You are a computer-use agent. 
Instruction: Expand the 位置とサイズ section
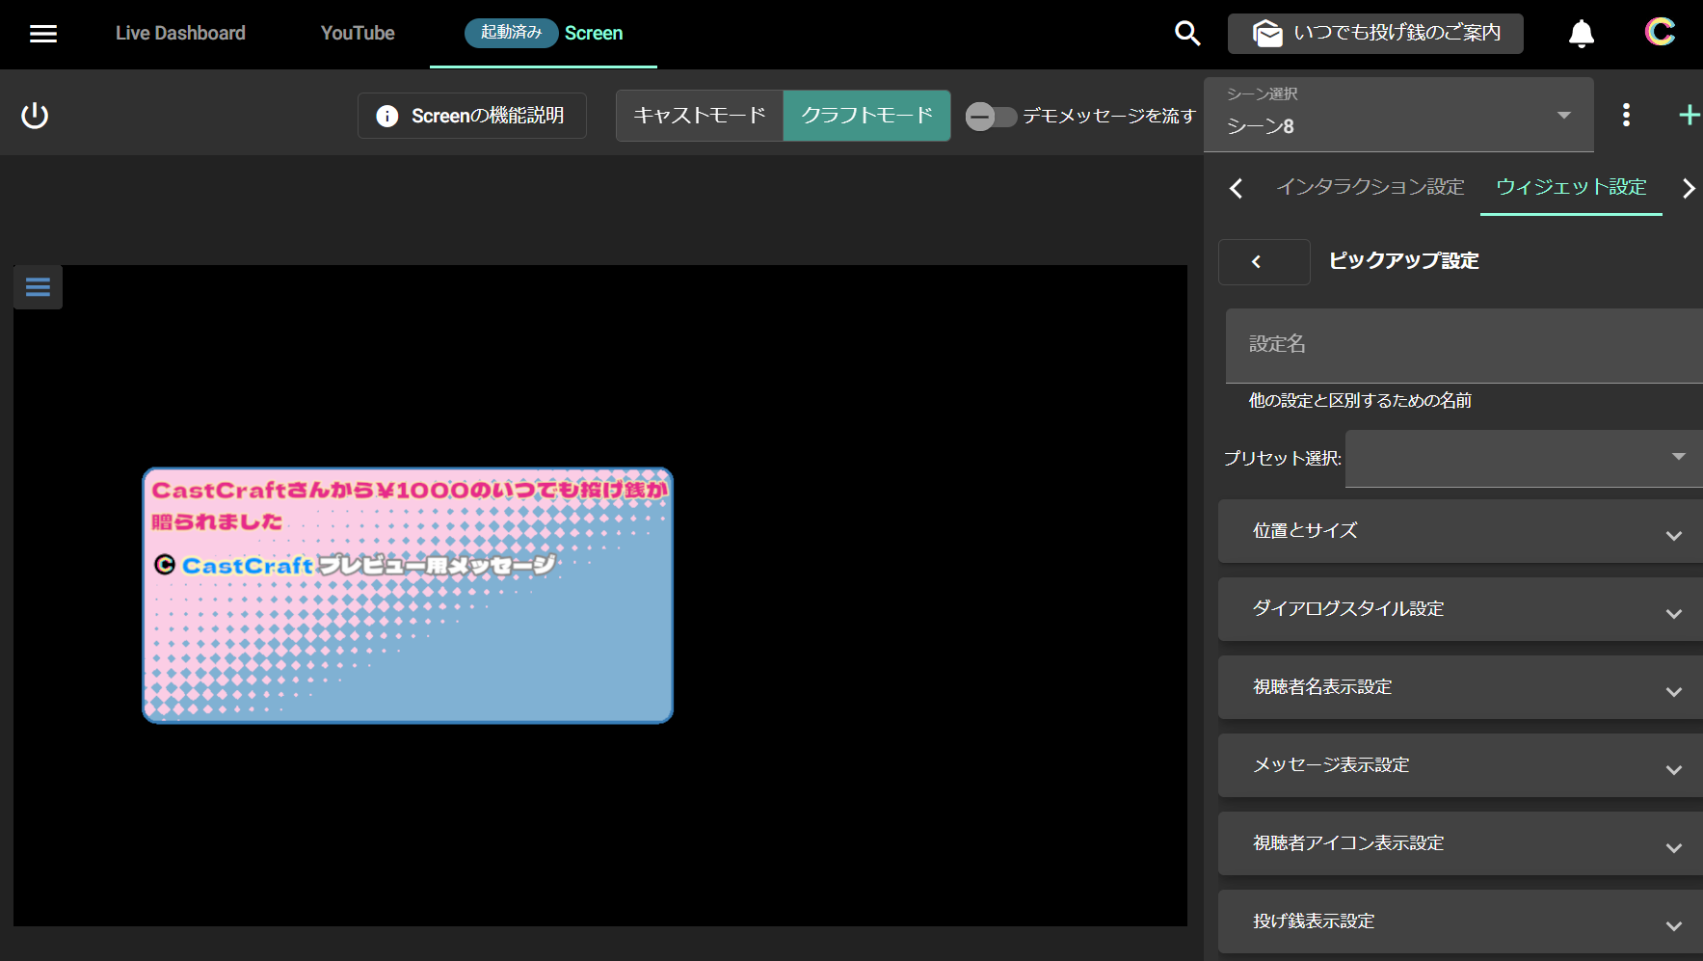1460,531
